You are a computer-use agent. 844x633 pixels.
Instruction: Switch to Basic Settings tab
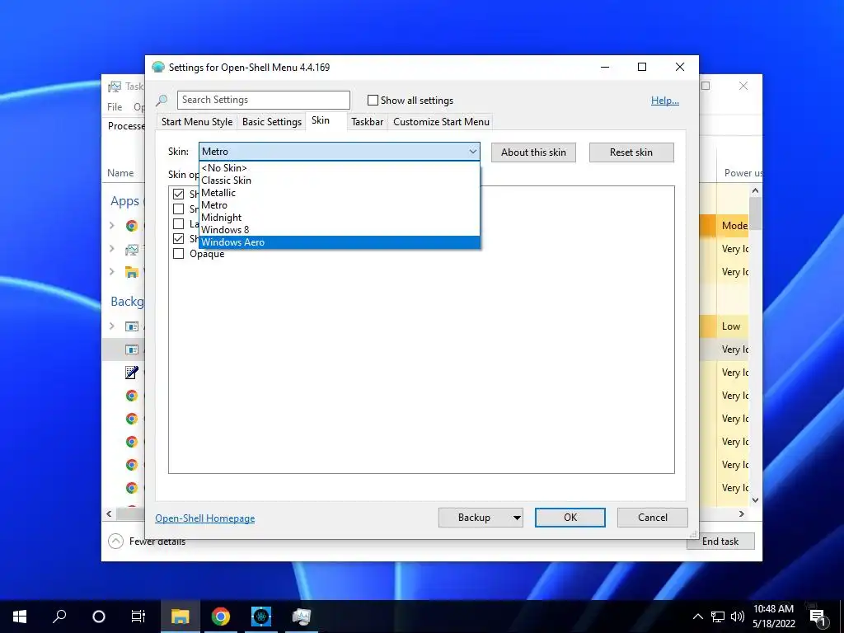pyautogui.click(x=272, y=122)
